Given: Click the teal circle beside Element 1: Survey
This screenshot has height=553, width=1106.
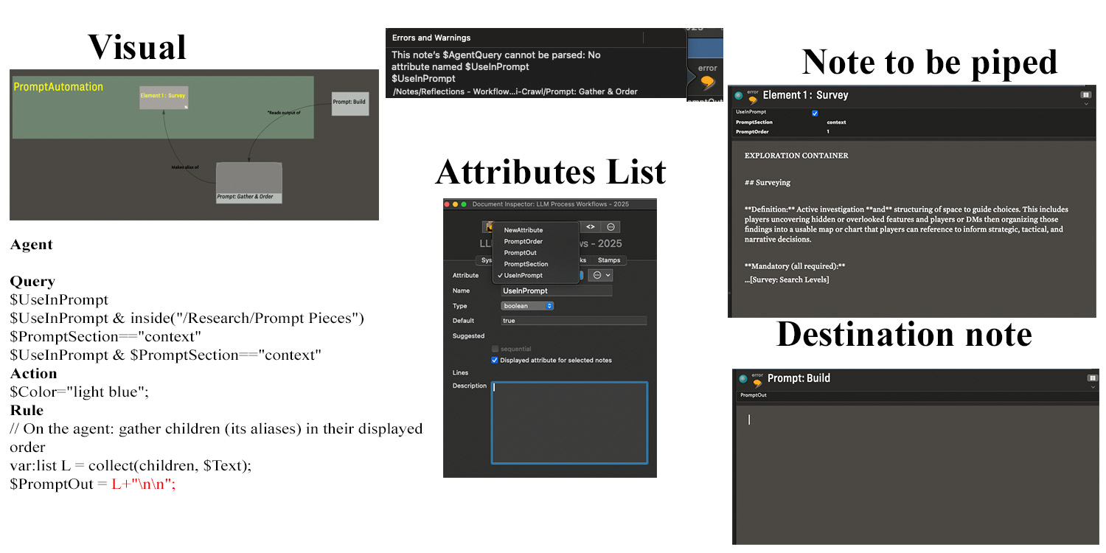Looking at the screenshot, I should 739,96.
